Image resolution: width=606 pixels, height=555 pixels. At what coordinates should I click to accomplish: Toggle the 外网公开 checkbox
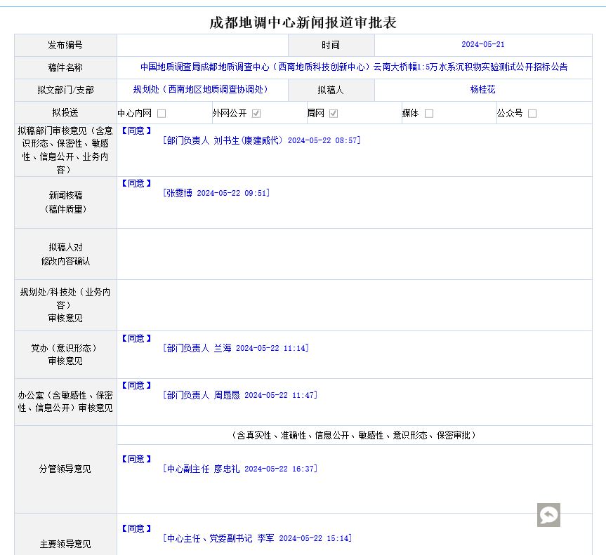pyautogui.click(x=256, y=114)
